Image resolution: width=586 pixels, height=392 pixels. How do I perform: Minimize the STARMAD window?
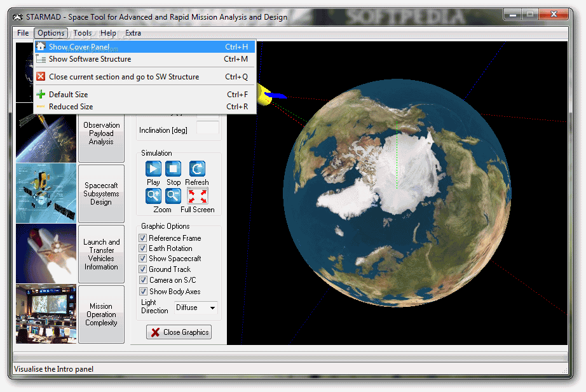[513, 15]
